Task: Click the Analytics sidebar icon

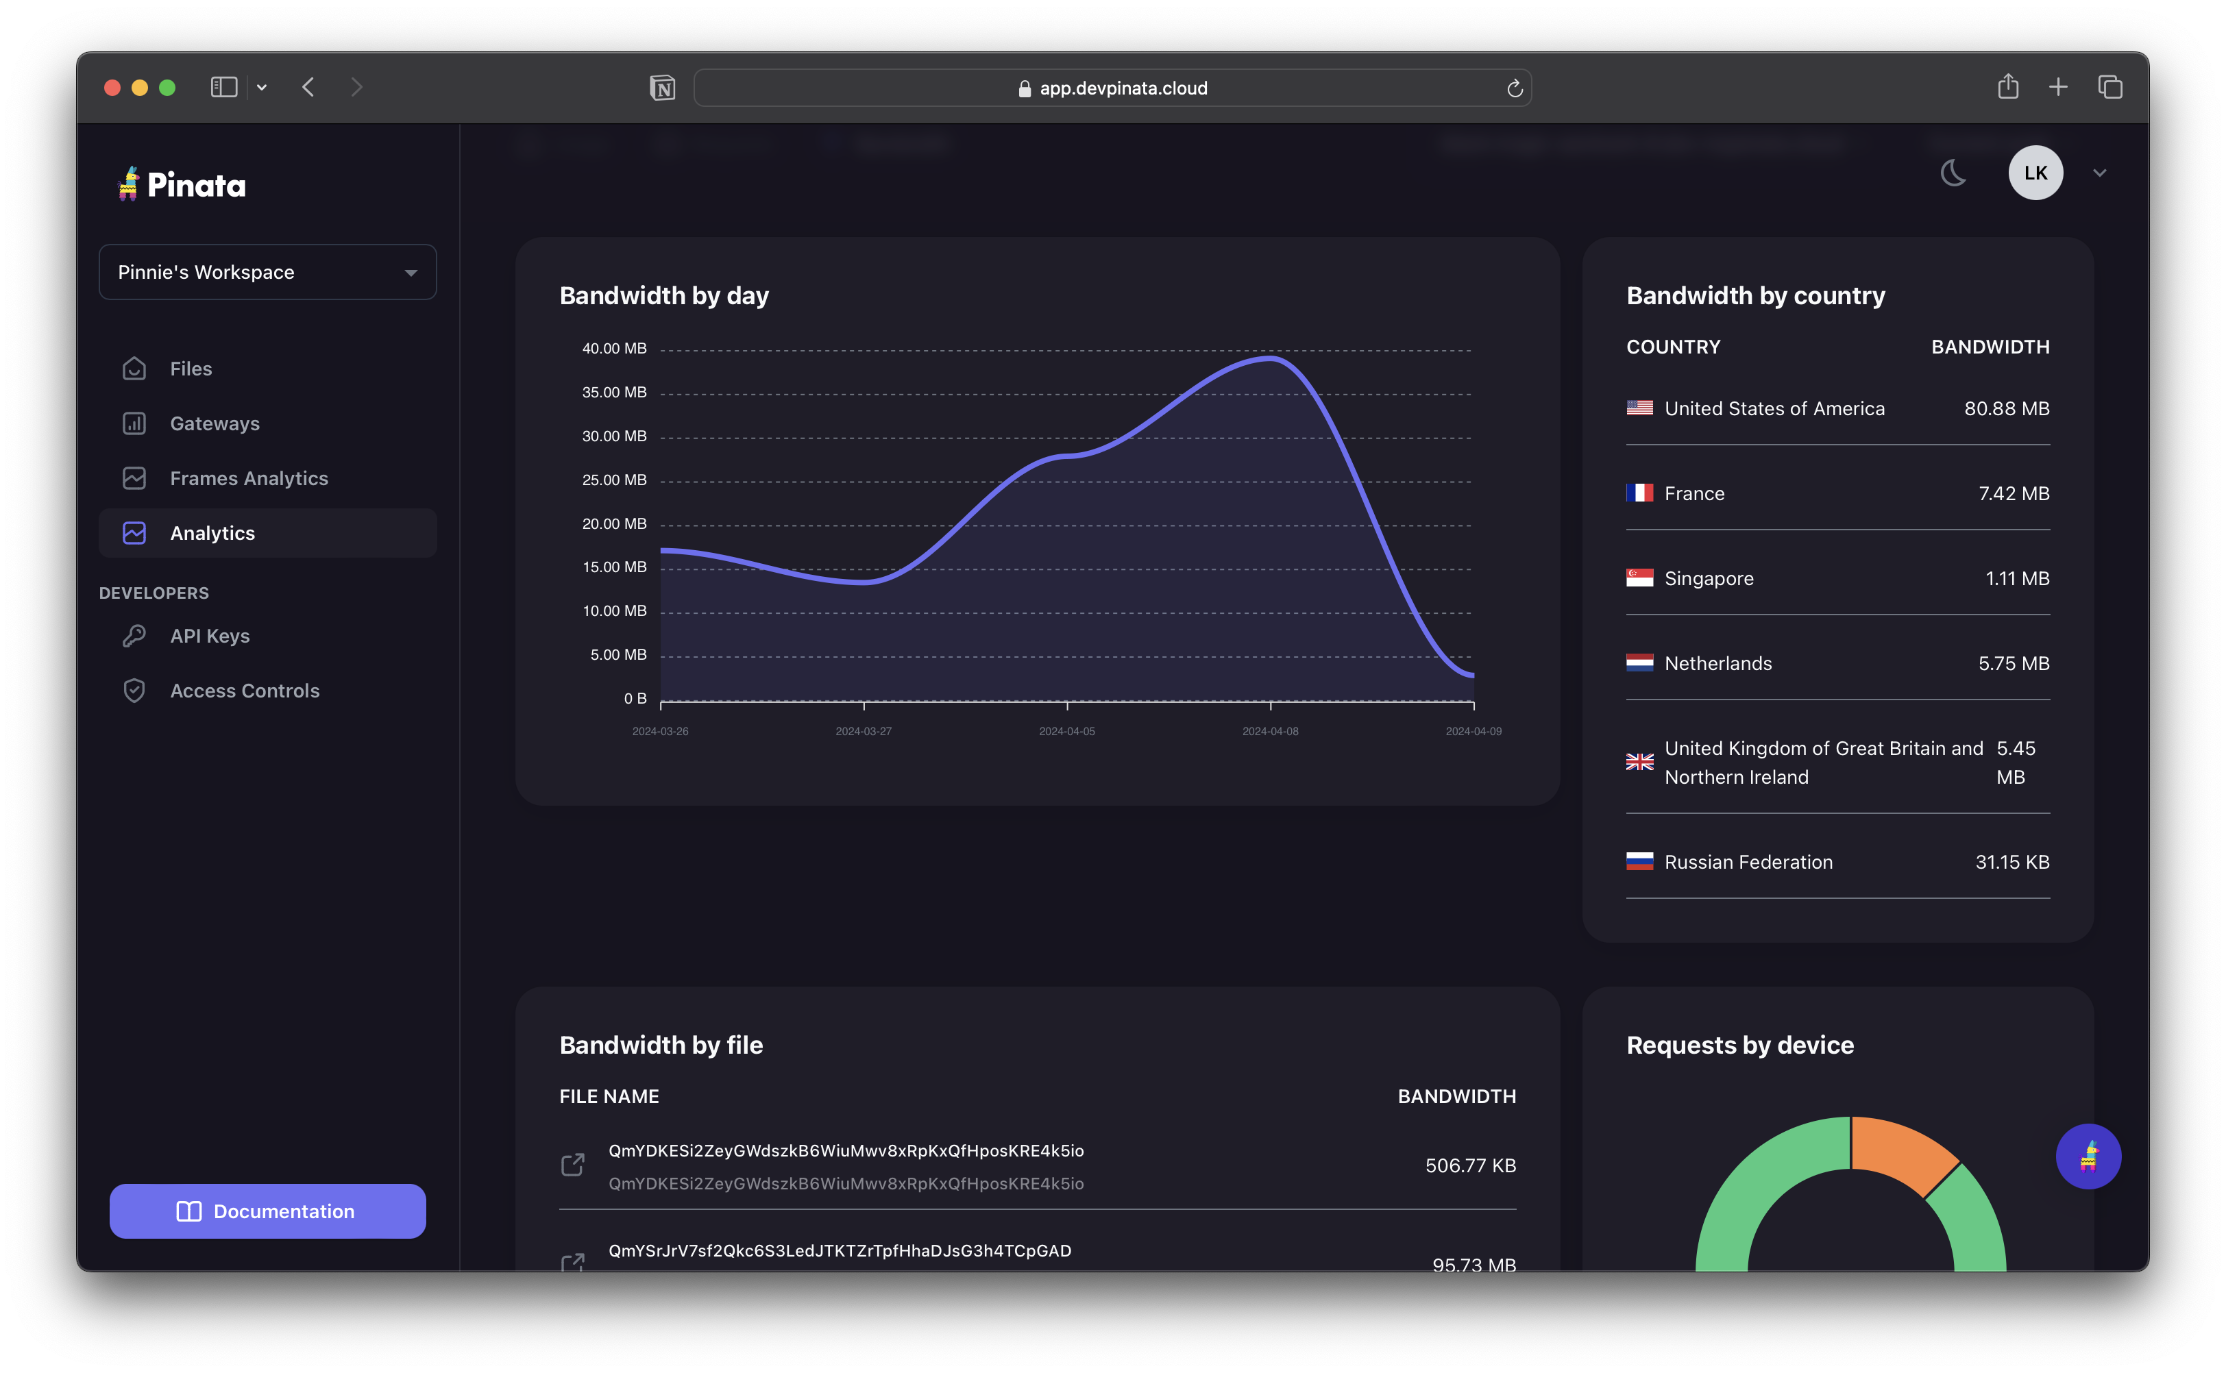Action: 135,531
